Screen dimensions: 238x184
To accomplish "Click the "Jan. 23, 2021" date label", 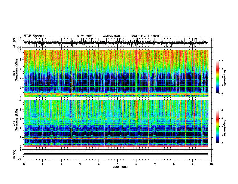I will 84,36.
